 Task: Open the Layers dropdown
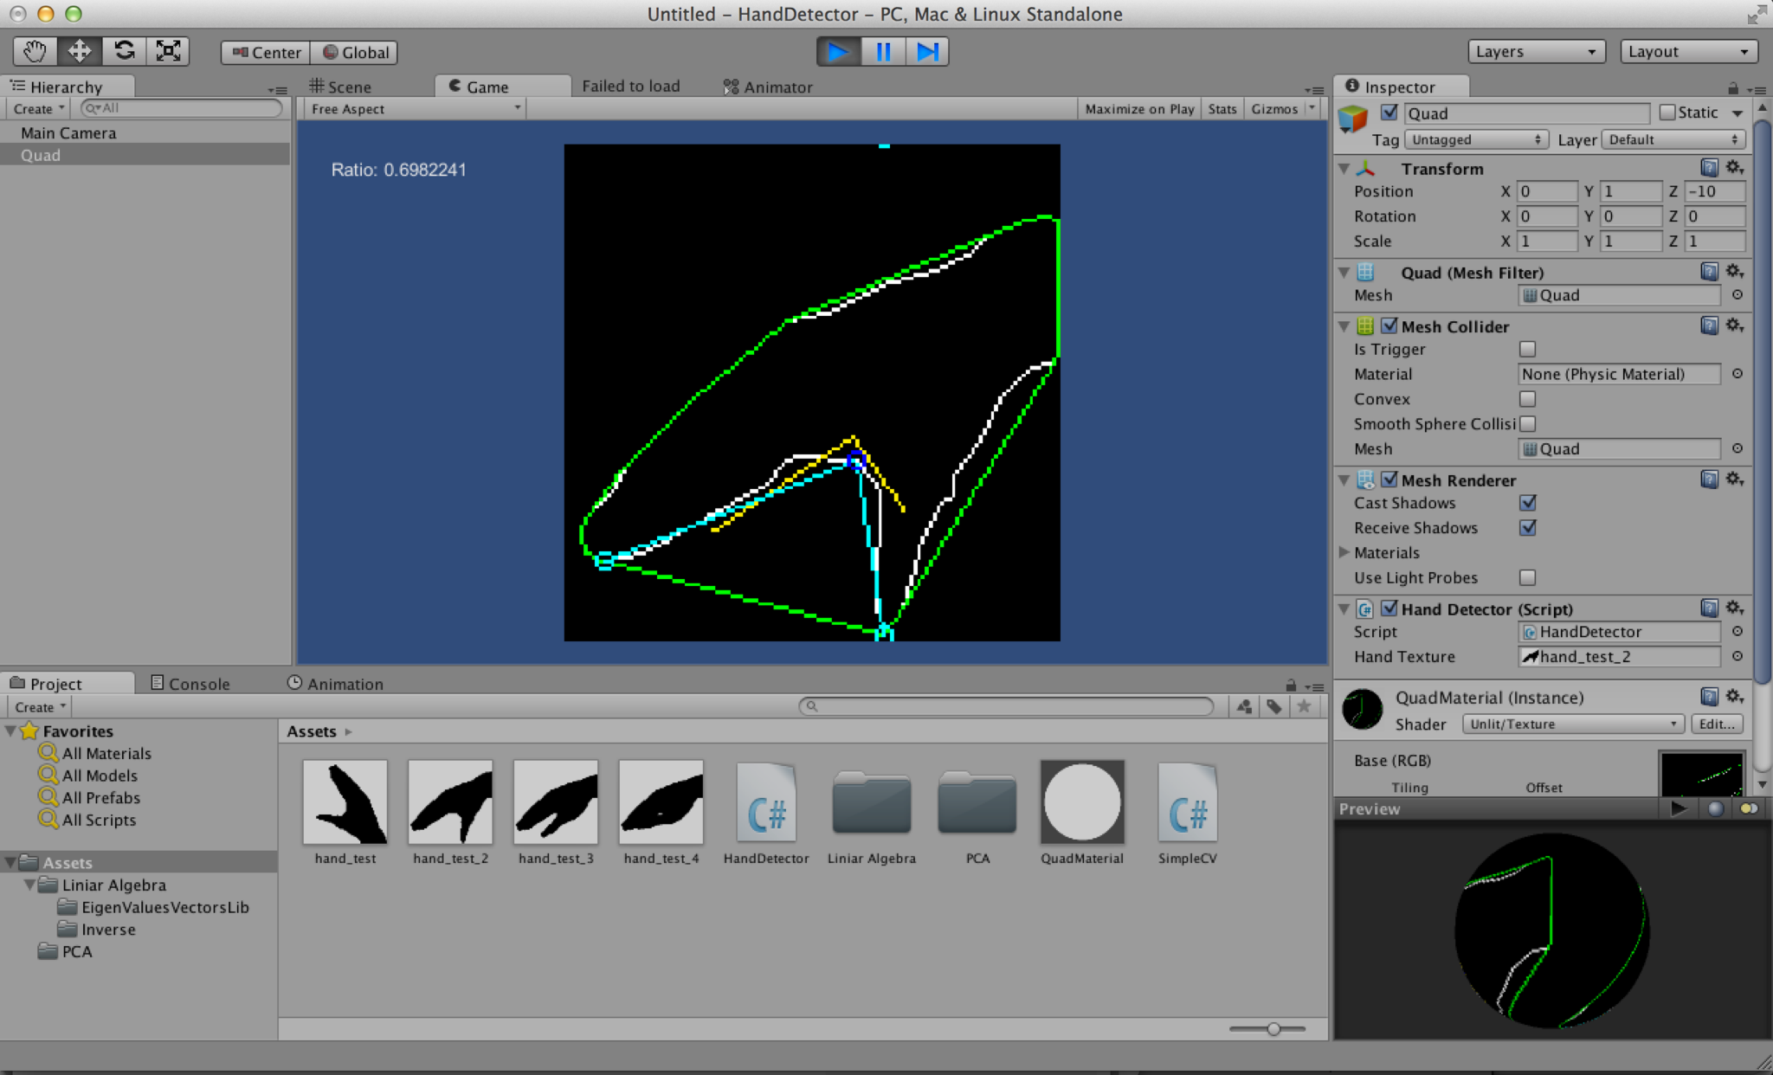click(x=1536, y=52)
